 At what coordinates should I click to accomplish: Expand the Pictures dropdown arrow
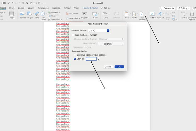coord(25,14)
